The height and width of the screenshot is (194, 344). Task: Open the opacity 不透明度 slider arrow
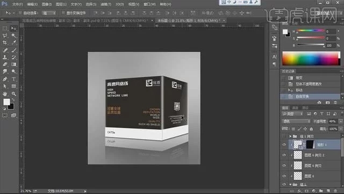click(341, 121)
